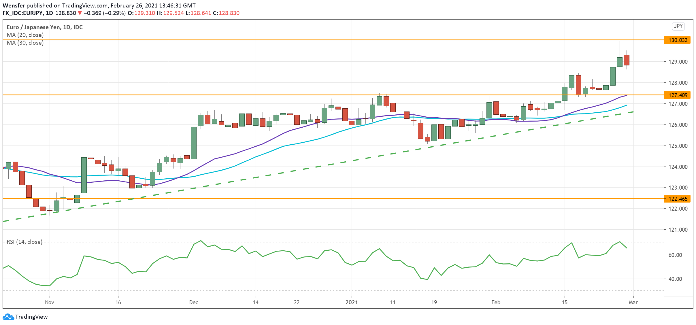
Task: Click the TradingView cloud logo icon
Action: [x=8, y=317]
